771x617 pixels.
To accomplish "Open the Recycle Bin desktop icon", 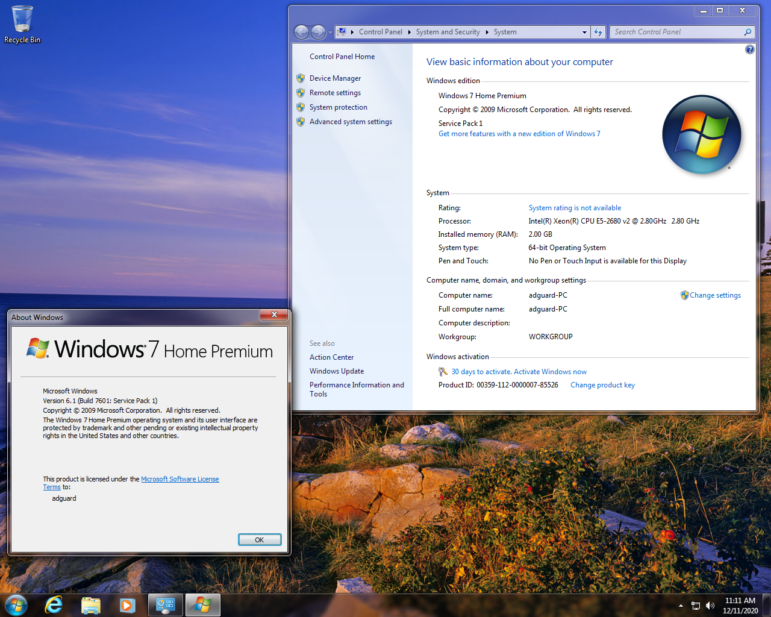I will click(22, 24).
